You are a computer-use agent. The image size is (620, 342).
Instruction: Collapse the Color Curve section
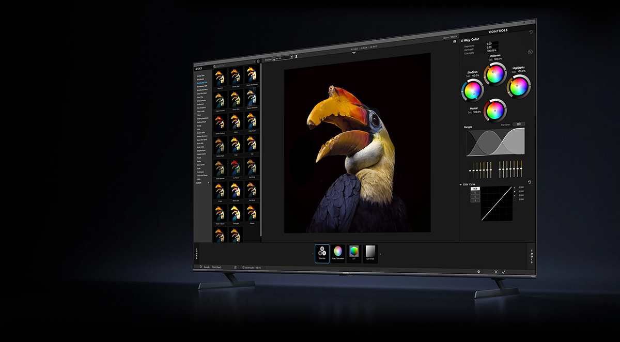click(460, 184)
